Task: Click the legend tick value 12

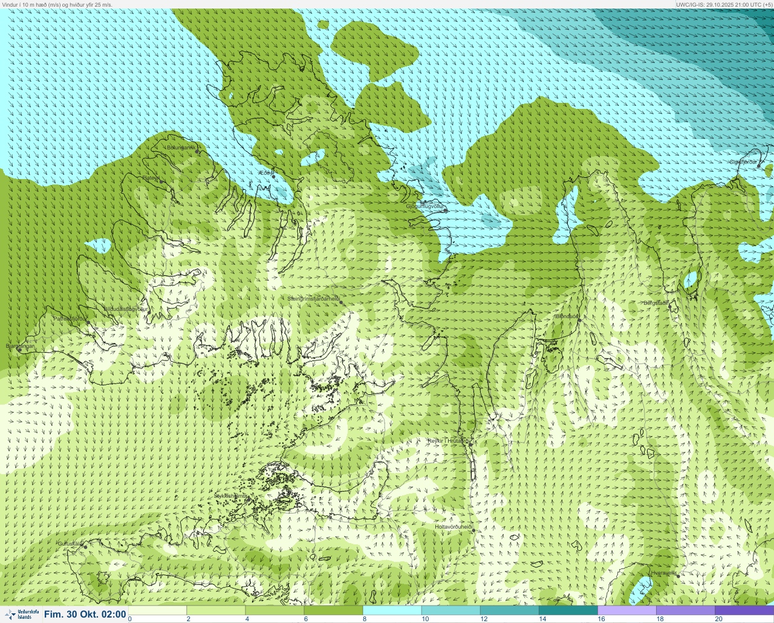Action: 483,619
